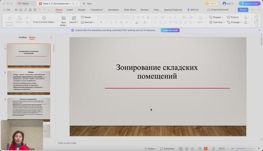Click the Paste clipboard icon
Image resolution: width=263 pixels, height=151 pixels.
pos(19,18)
